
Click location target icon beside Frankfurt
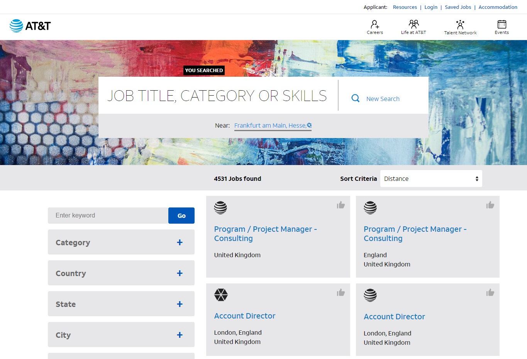tap(309, 125)
